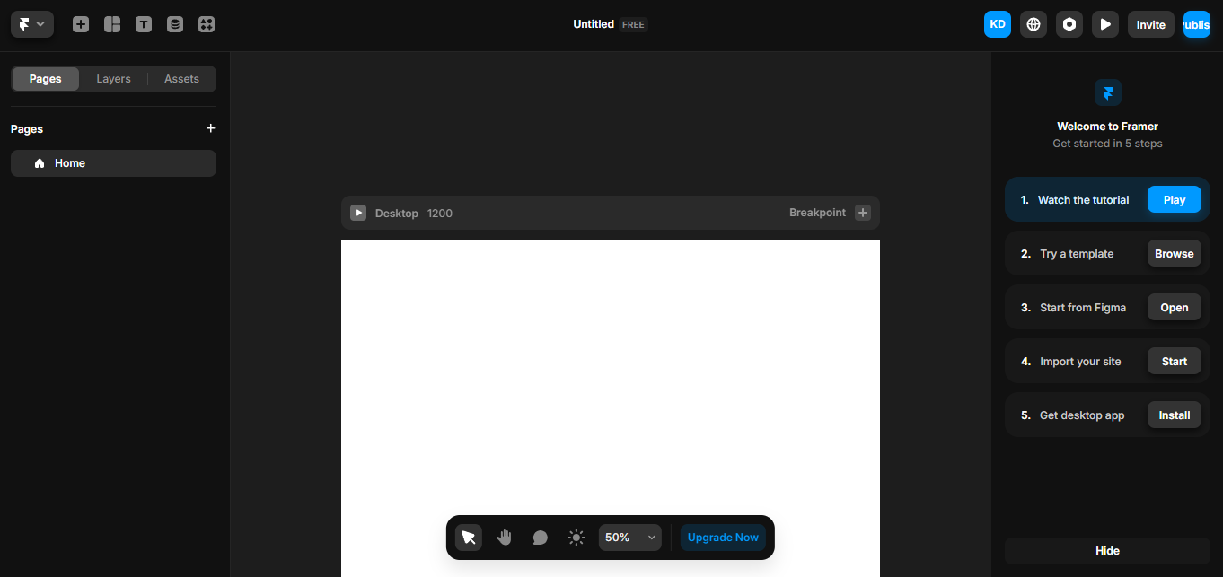Click the Insert plus icon in top toolbar
The height and width of the screenshot is (577, 1223).
tap(81, 24)
